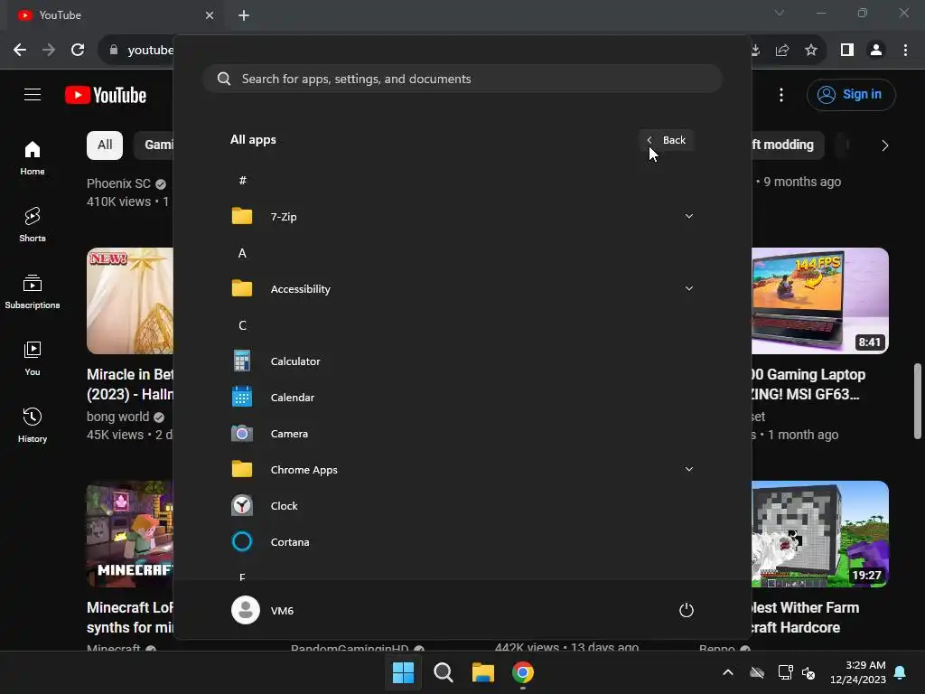This screenshot has height=694, width=925.
Task: Launch the Camera app icon
Action: point(242,433)
